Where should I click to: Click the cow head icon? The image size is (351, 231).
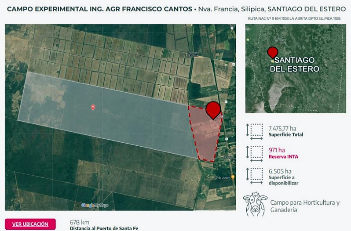(x=255, y=204)
